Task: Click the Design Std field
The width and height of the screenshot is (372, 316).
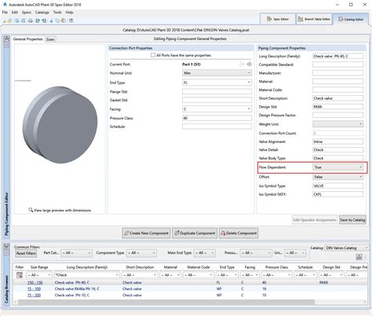Action: click(x=338, y=107)
